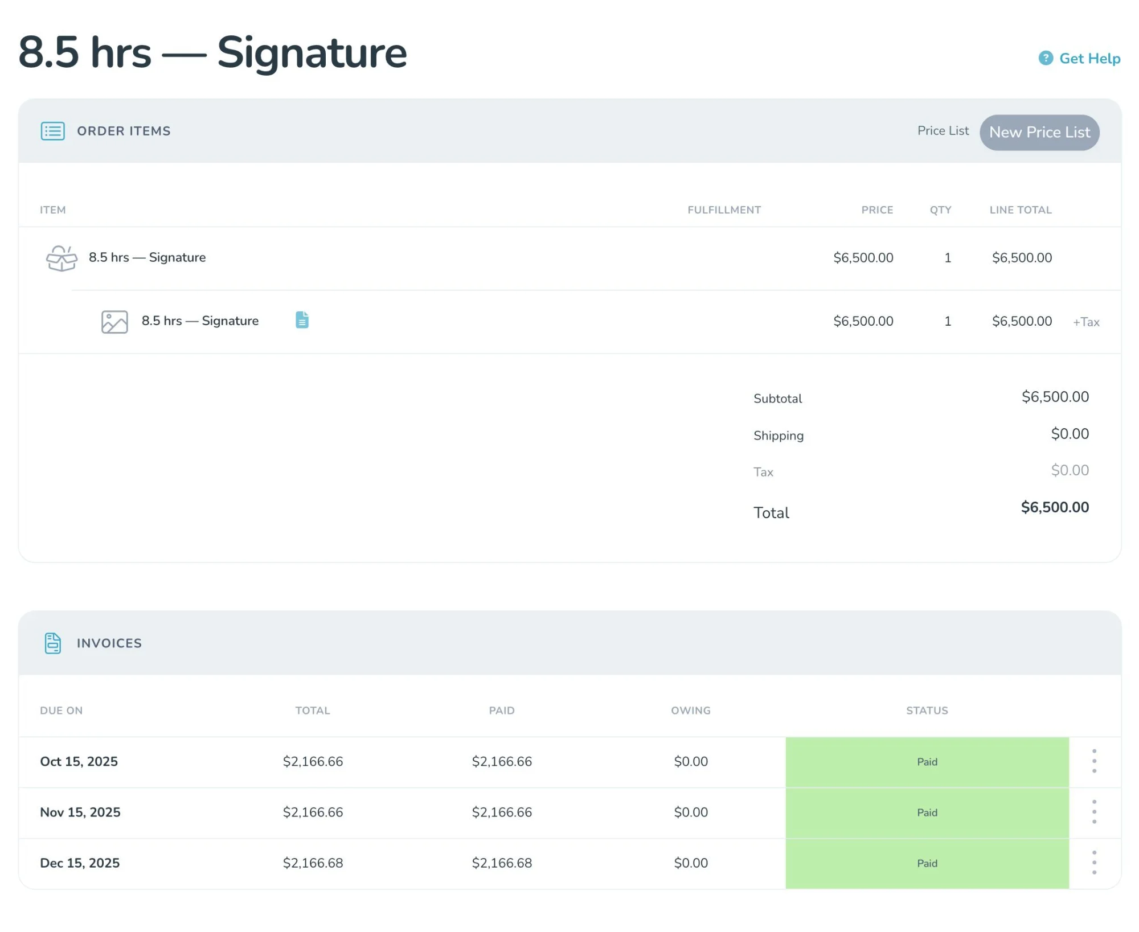Click the Paid status for Dec 15 invoice
Viewport: 1139px width, 932px height.
[927, 863]
